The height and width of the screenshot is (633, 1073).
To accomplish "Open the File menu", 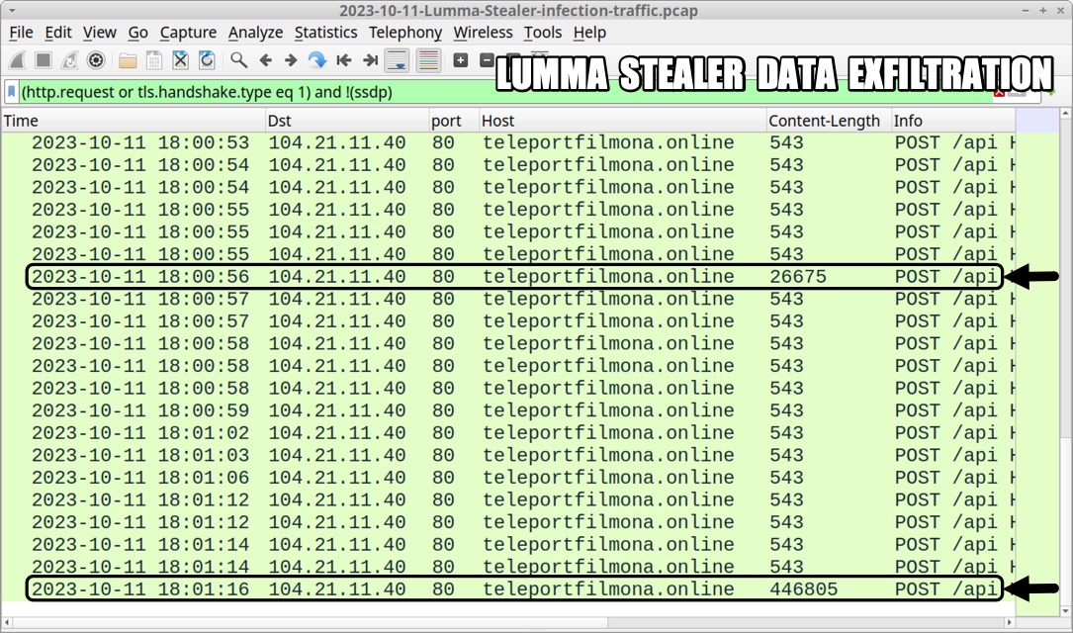I will pyautogui.click(x=21, y=33).
